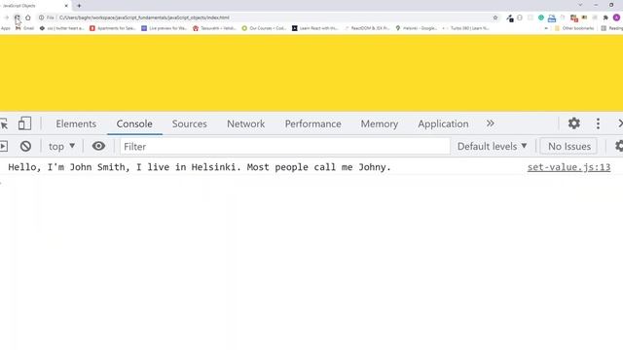Go forward in browser history
Image resolution: width=623 pixels, height=350 pixels.
coord(7,17)
